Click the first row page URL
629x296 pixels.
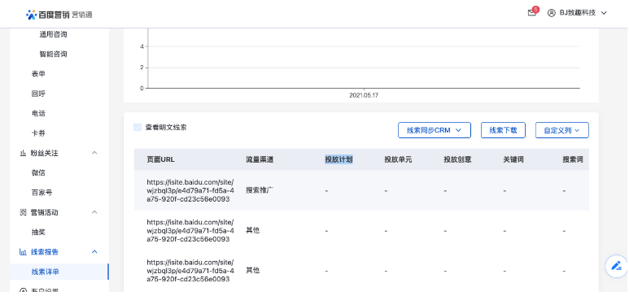190,190
